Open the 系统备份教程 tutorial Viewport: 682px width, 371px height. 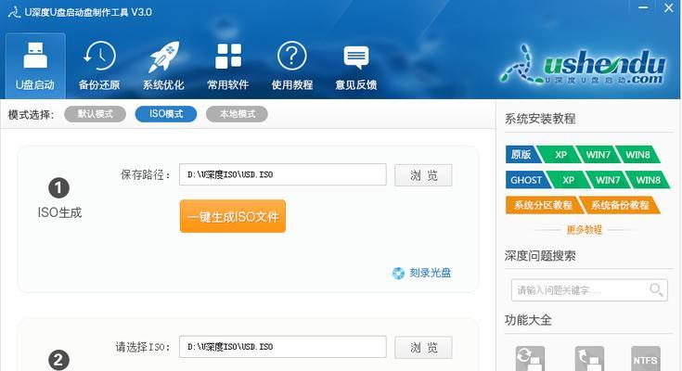[620, 205]
